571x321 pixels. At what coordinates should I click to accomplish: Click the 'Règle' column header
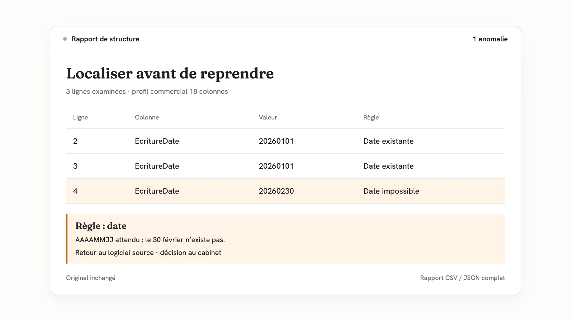(371, 117)
